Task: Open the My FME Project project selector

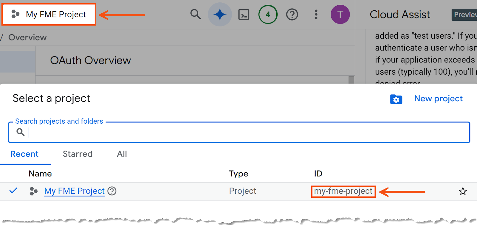Action: [49, 14]
